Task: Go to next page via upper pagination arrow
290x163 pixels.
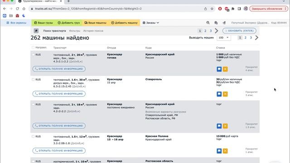Action: (x=217, y=31)
